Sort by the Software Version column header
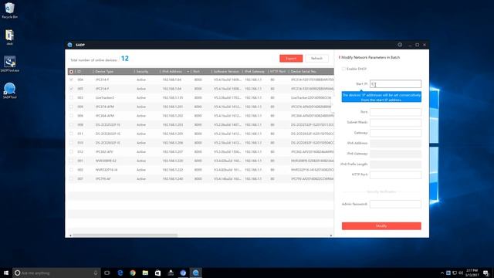The image size is (494, 278). [x=226, y=72]
